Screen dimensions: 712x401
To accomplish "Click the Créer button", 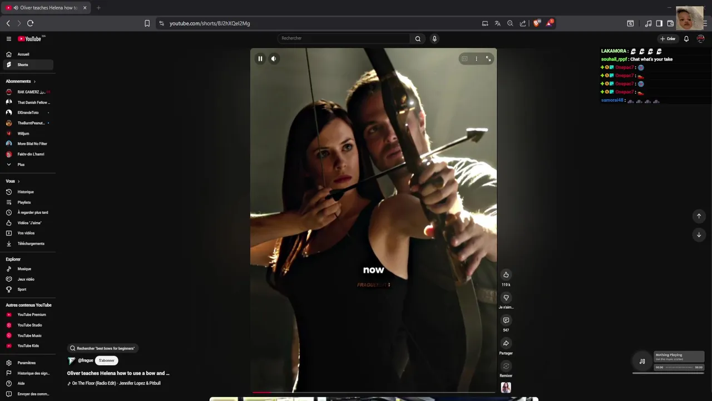I will pos(667,38).
